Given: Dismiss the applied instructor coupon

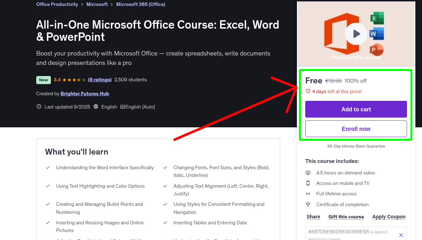Looking at the screenshot, I should point(401,234).
